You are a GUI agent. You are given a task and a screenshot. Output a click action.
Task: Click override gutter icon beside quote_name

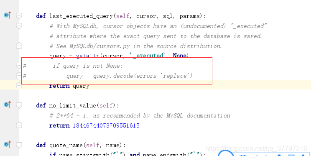point(8,144)
